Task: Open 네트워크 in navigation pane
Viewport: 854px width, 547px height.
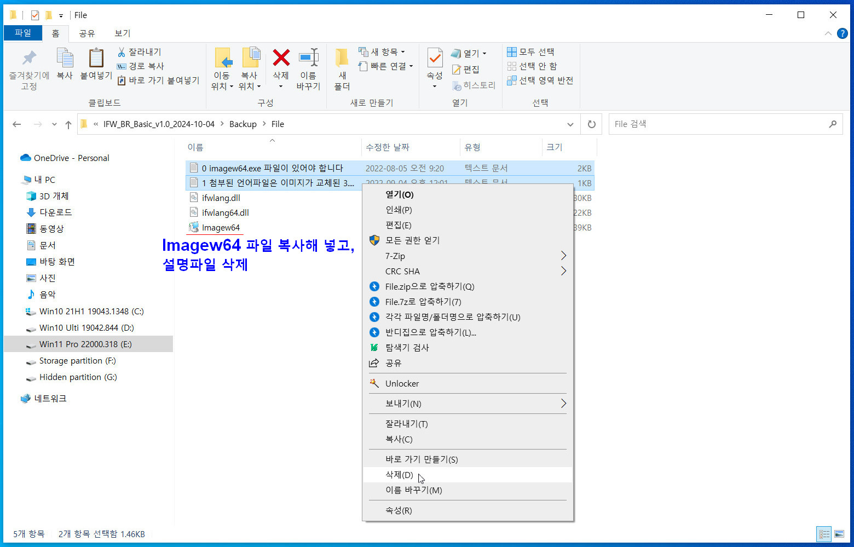Action: pyautogui.click(x=50, y=399)
